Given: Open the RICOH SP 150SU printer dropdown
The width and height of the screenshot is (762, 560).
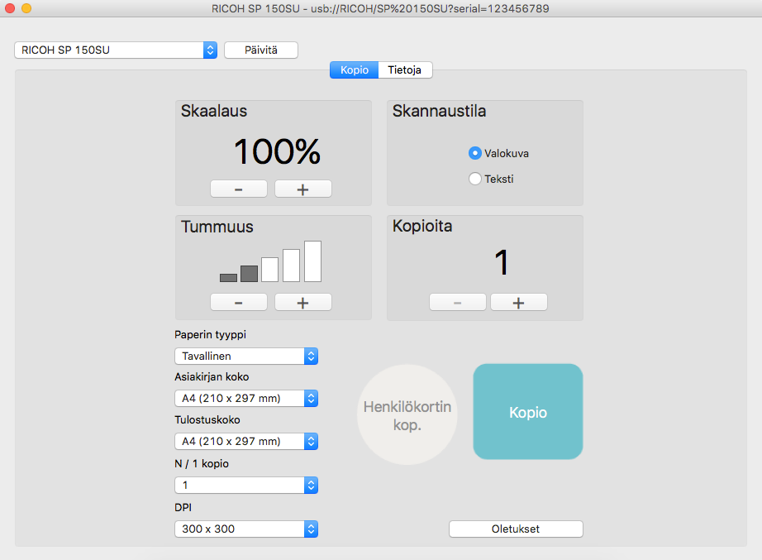Looking at the screenshot, I should click(116, 50).
